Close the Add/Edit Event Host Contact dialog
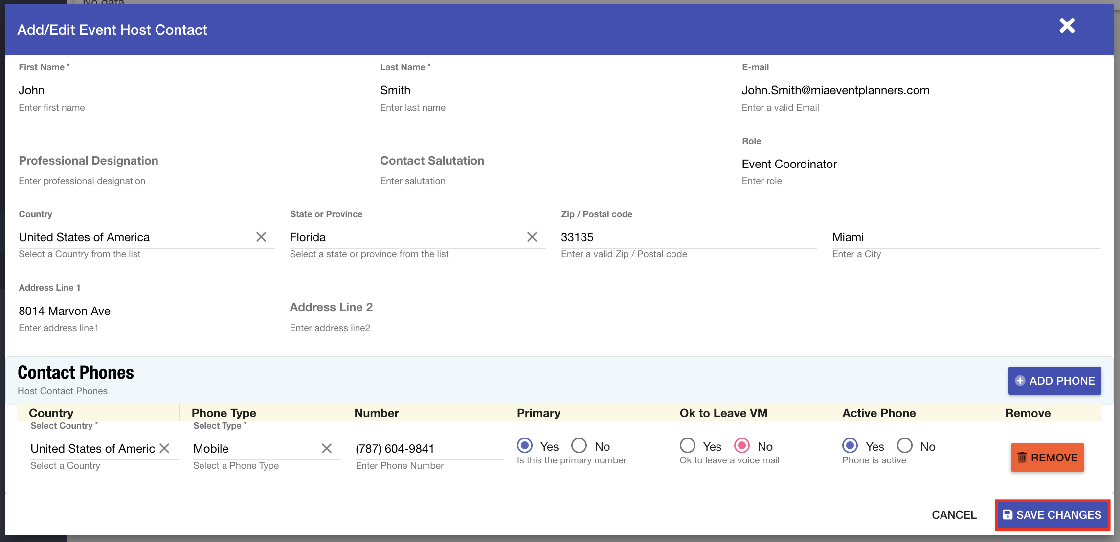Screen dimensions: 1120x542 [x=1067, y=25]
